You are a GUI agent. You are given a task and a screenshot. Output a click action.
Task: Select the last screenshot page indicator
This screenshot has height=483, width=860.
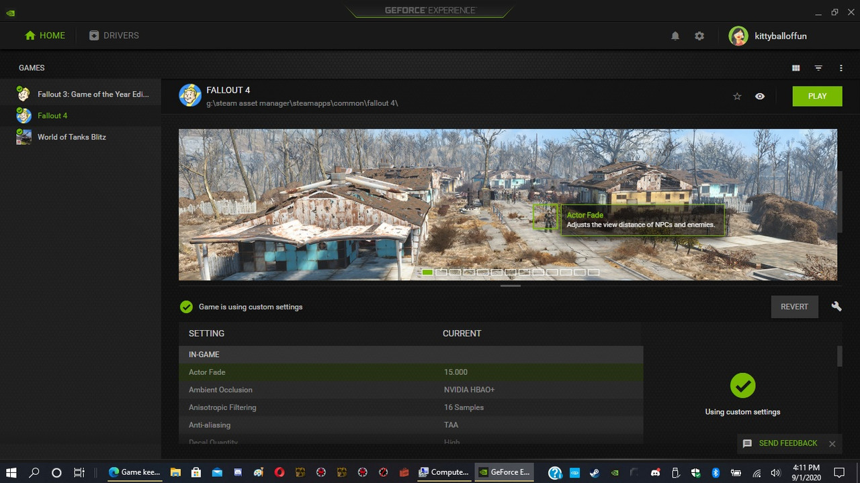coord(593,272)
